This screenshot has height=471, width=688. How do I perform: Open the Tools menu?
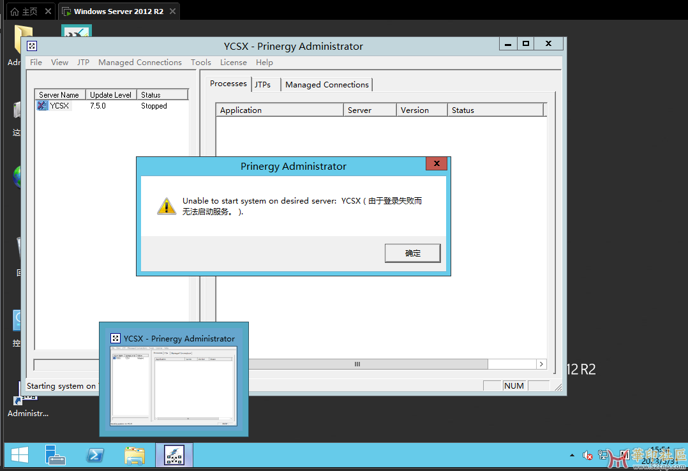click(201, 63)
